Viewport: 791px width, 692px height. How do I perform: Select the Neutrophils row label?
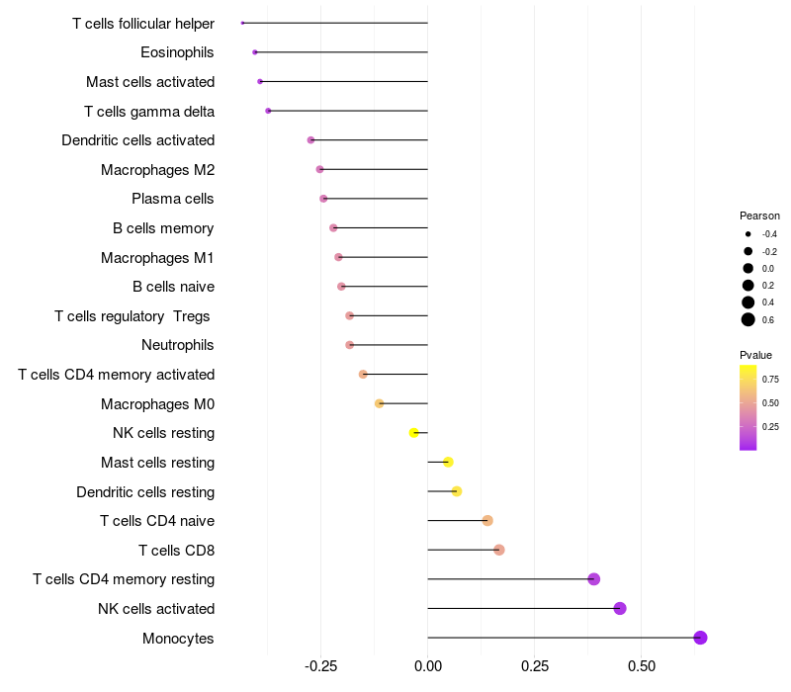point(178,345)
